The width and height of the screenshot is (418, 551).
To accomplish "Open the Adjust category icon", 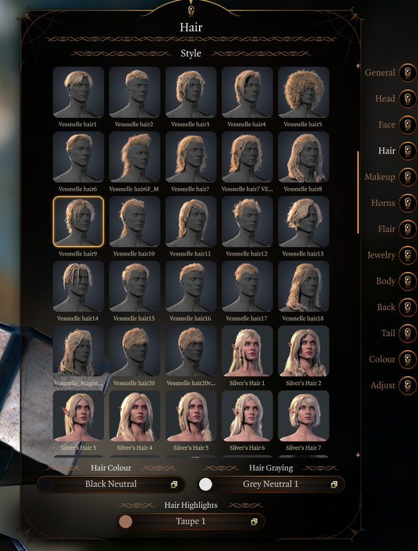I will (408, 386).
